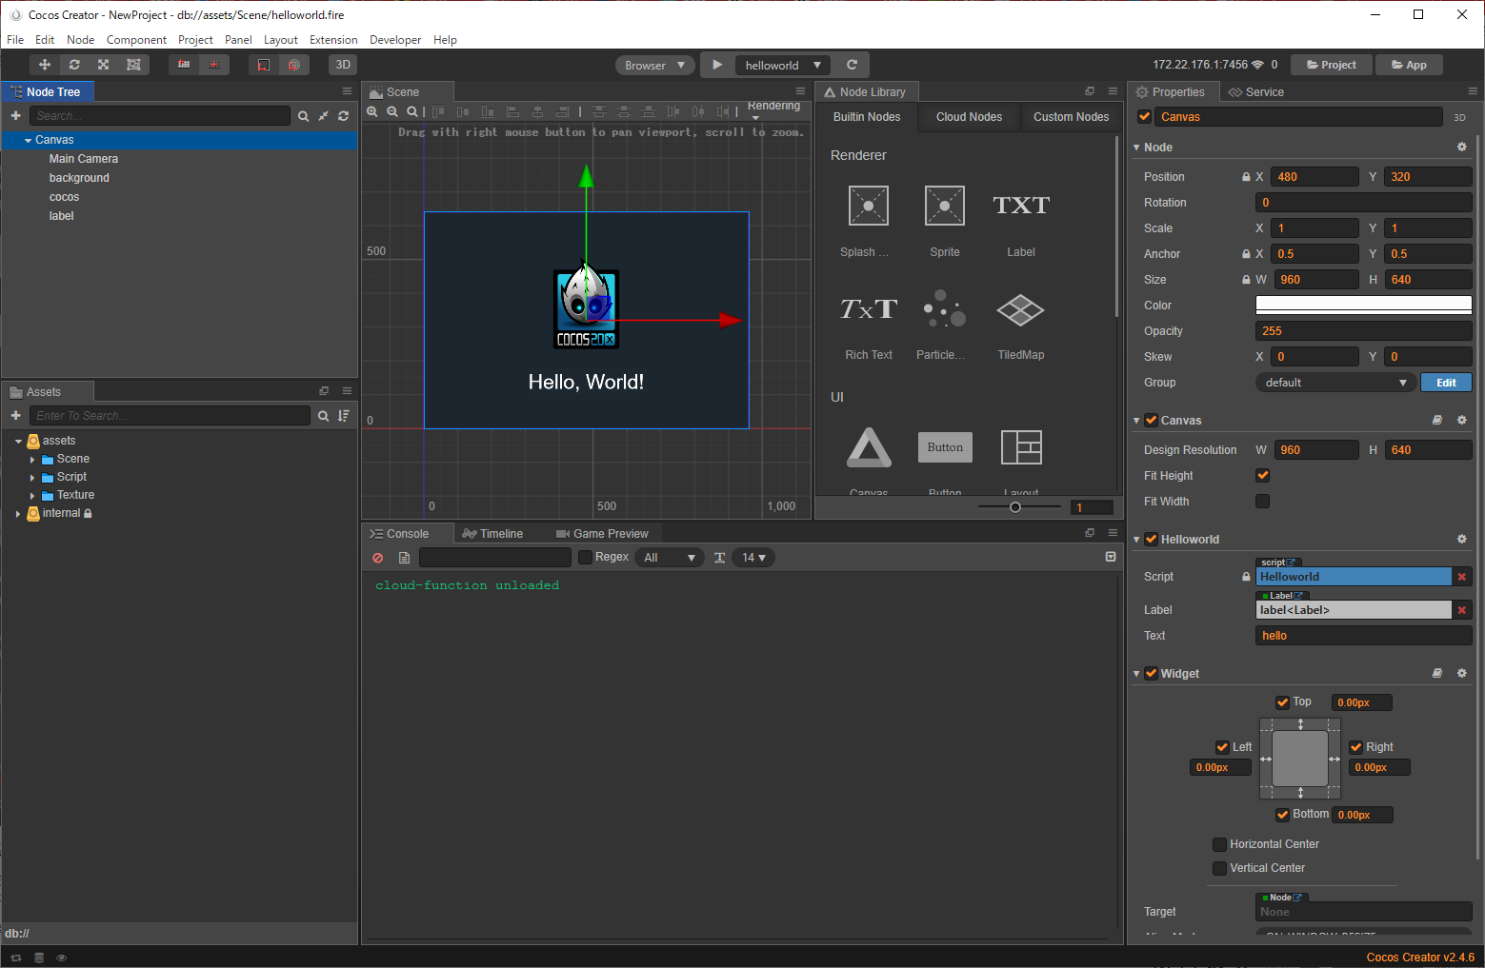Check the Horizontal Center widget option

coord(1219,844)
